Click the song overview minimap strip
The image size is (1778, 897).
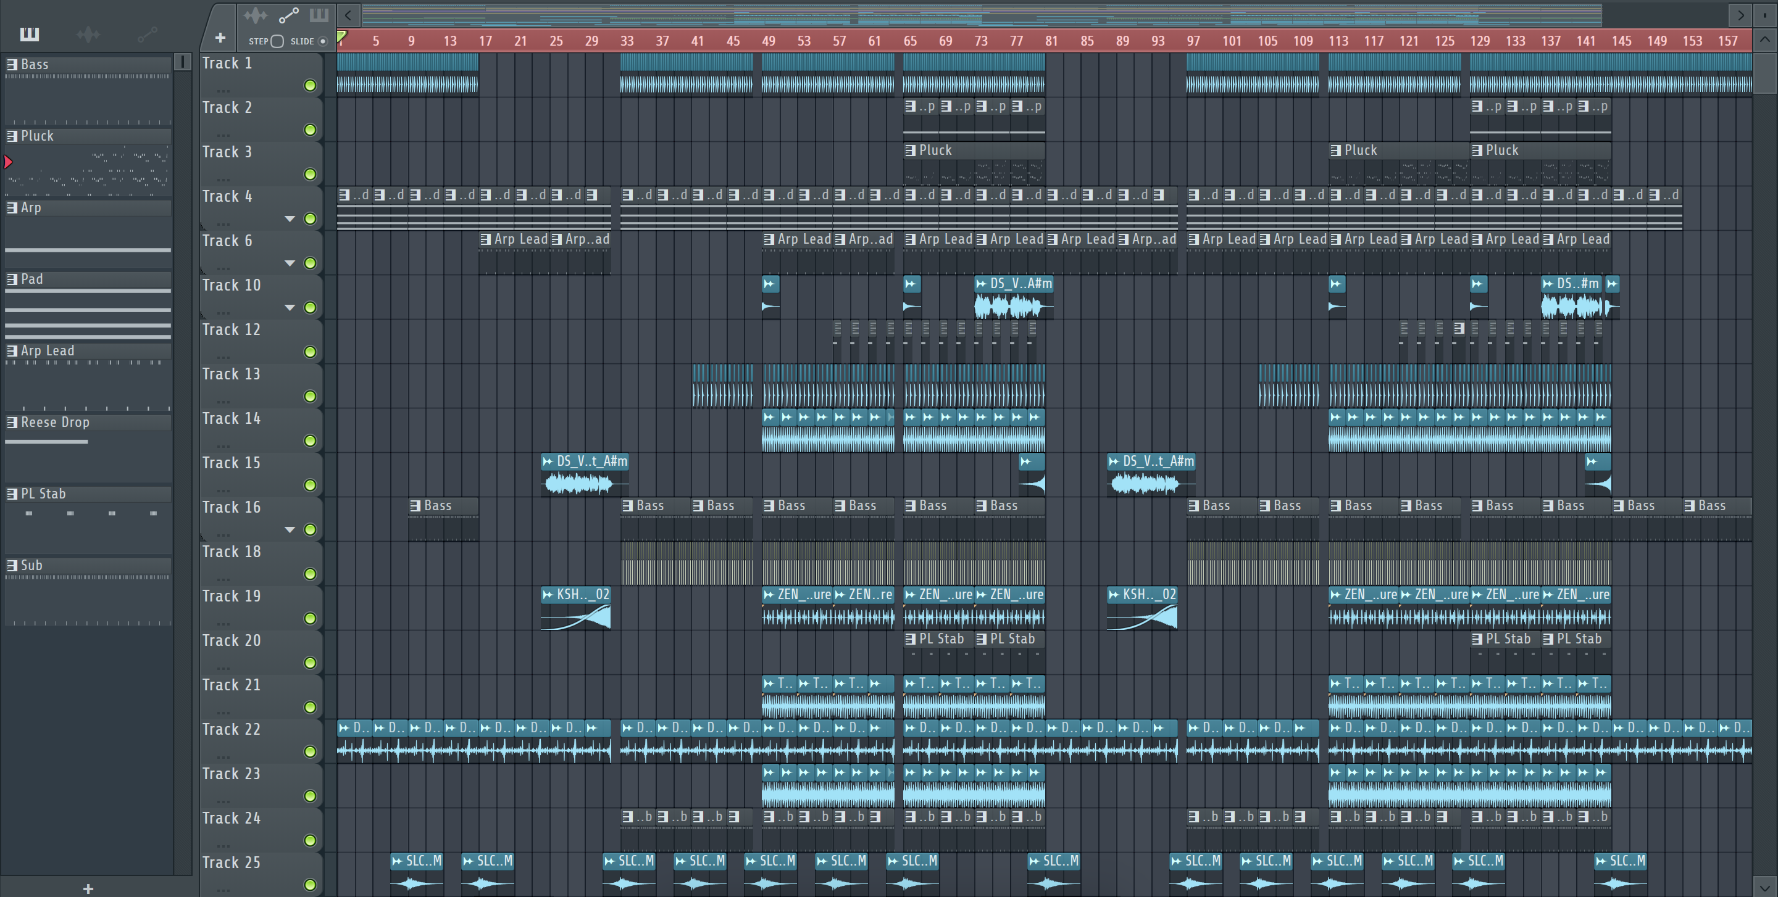pos(982,14)
